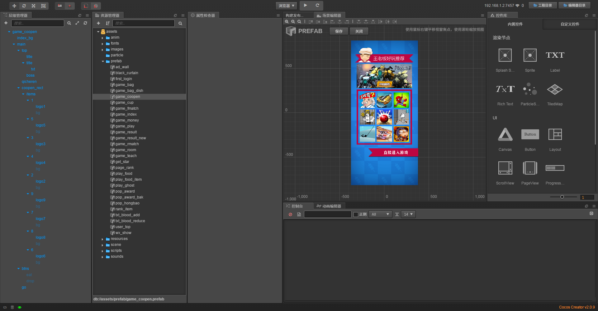Select the move transform tool

point(14,6)
